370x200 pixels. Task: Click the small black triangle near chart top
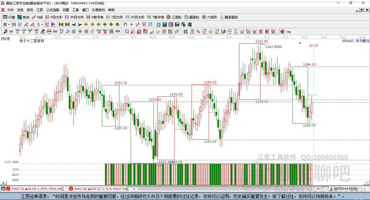click(300, 43)
